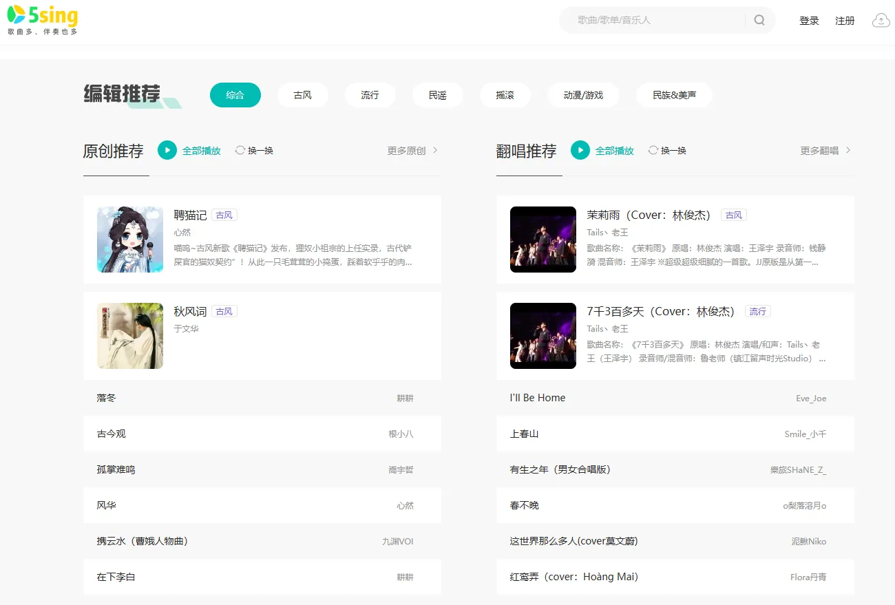Refresh the original recommendations list

[x=254, y=150]
